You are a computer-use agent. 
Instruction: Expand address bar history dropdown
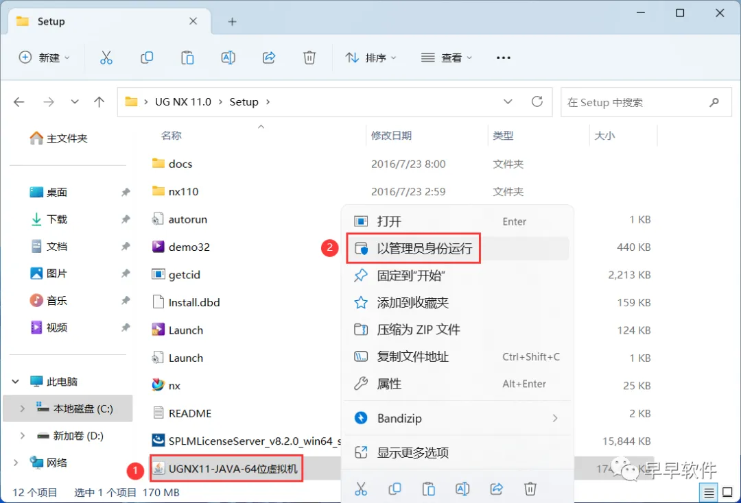point(508,101)
